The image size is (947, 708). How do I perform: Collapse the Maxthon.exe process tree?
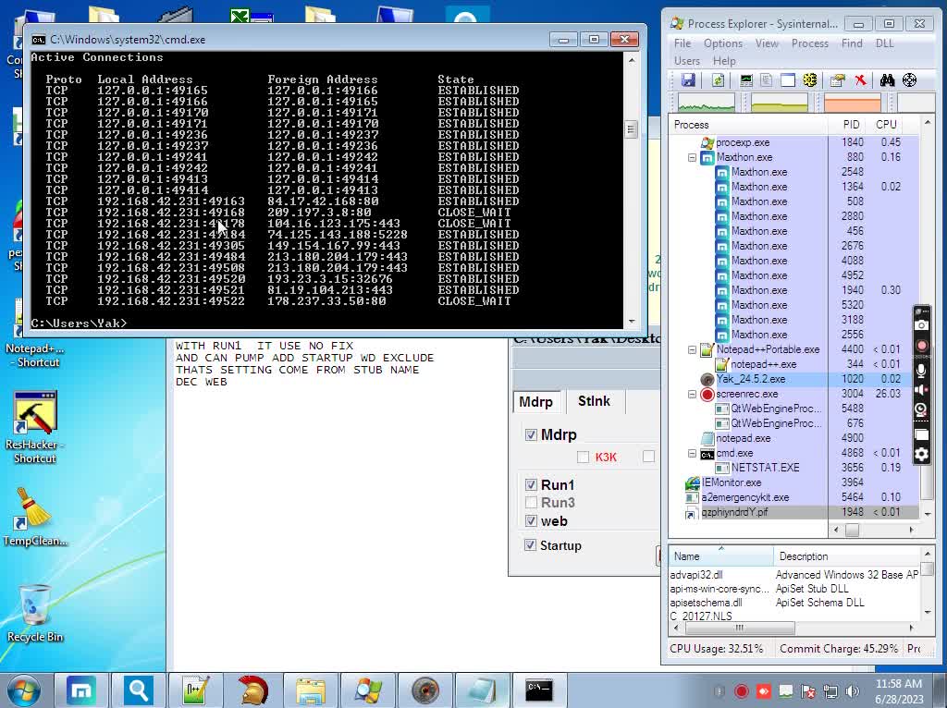tap(692, 158)
